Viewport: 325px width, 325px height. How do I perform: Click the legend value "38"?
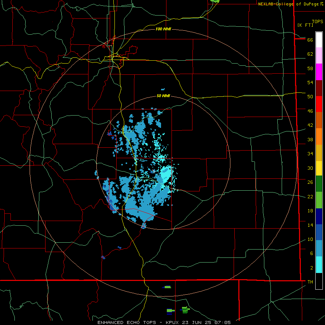point(310,139)
